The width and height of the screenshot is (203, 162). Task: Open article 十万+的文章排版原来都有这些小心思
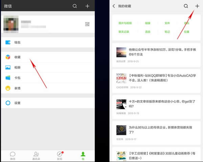(156, 107)
